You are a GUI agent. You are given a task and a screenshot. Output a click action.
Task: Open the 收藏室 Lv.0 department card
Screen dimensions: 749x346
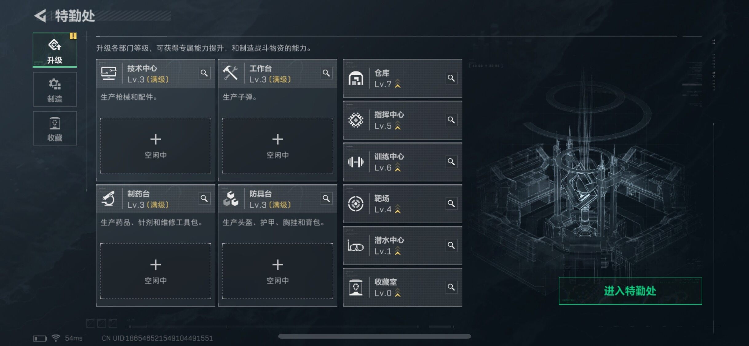(x=402, y=287)
